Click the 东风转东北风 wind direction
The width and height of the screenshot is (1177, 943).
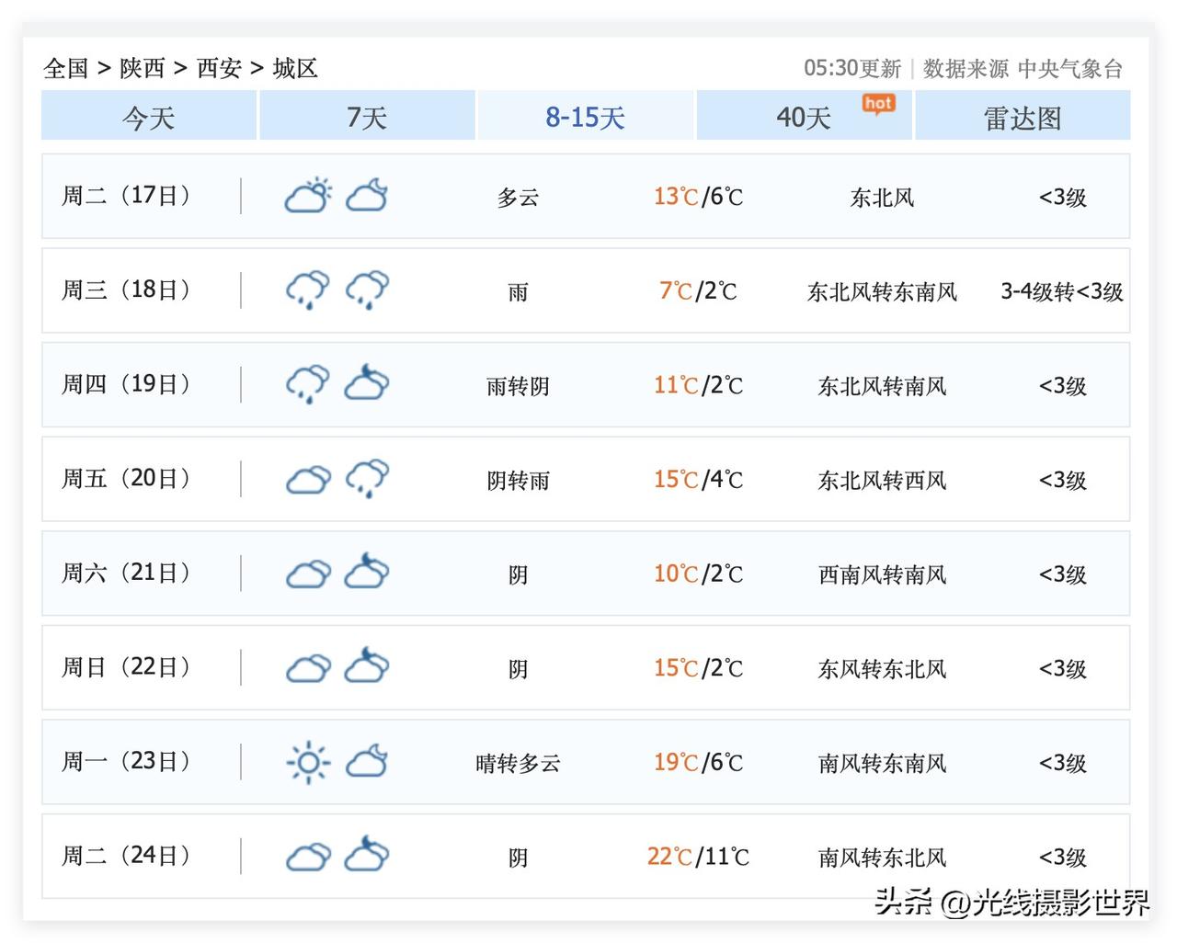882,669
